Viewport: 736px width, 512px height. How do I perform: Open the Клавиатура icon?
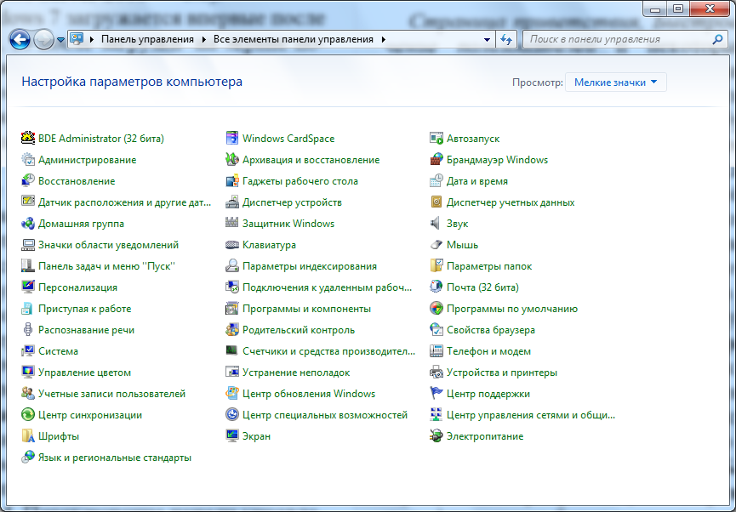(232, 244)
